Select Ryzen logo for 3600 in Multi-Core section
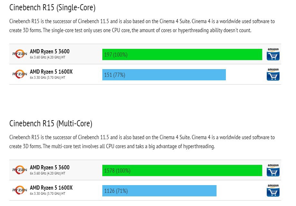 20,170
